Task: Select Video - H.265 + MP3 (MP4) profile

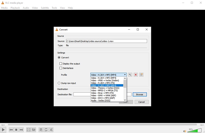Action: pos(107,86)
